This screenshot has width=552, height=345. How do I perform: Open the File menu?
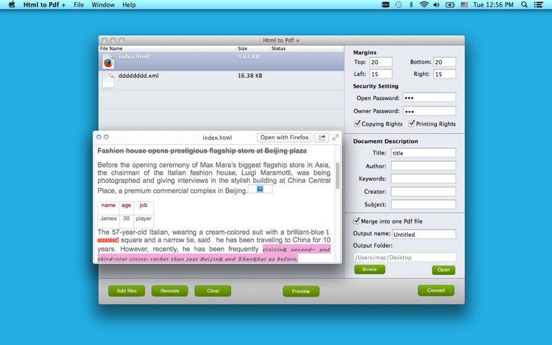tap(79, 5)
